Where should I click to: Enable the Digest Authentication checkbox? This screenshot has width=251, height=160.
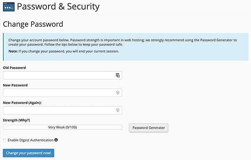pos(5,140)
